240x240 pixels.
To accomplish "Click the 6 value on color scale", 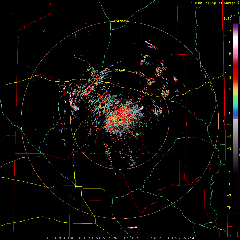I will tap(230, 42).
